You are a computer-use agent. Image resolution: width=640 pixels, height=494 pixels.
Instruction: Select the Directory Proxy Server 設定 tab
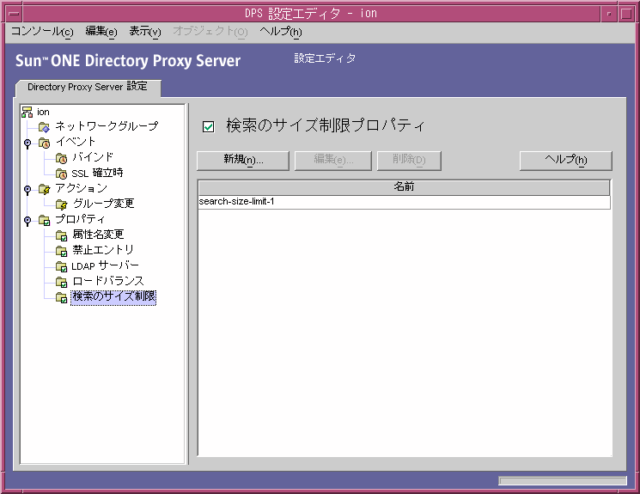[88, 87]
